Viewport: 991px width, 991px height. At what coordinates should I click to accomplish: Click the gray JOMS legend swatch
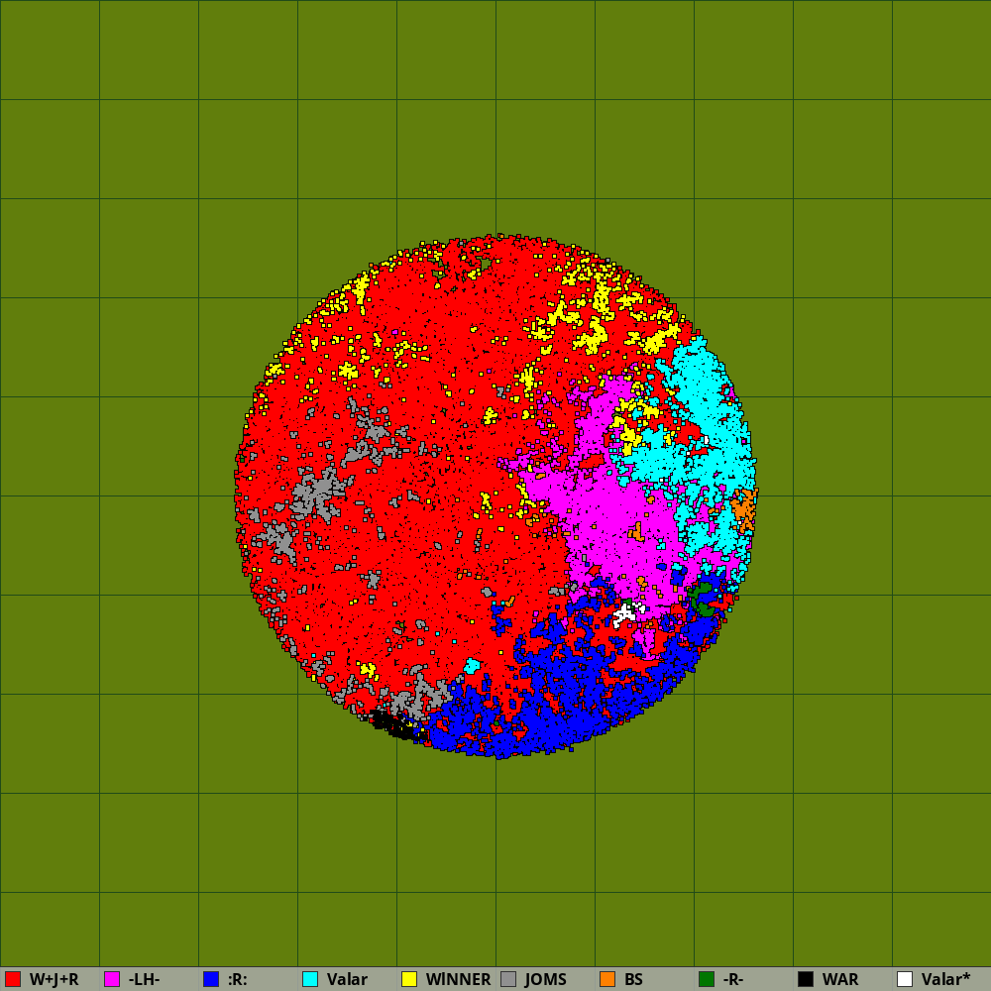tap(508, 979)
